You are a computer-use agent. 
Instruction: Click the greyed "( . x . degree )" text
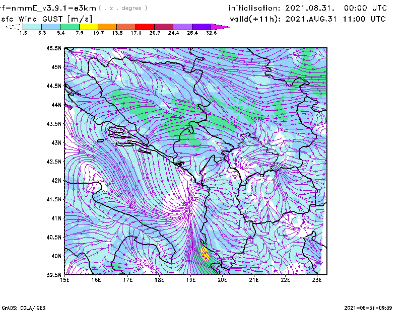click(x=123, y=8)
